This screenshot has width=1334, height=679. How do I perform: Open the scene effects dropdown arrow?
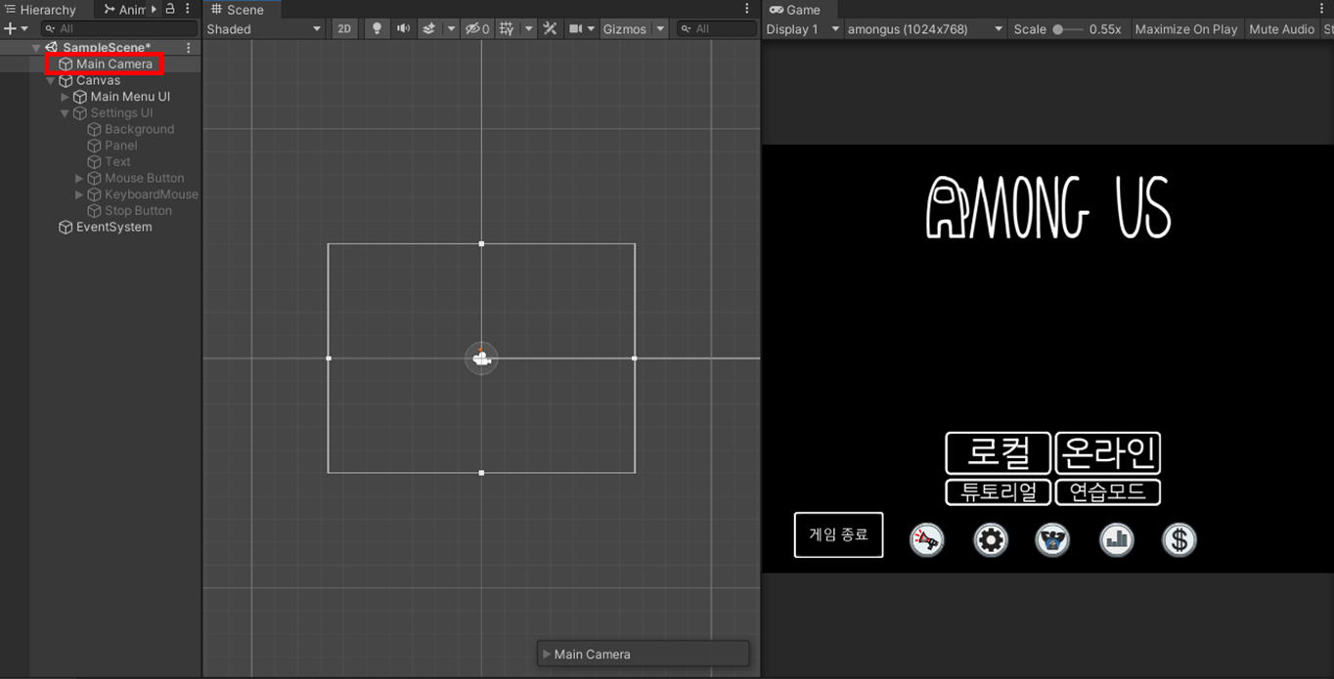pyautogui.click(x=451, y=29)
